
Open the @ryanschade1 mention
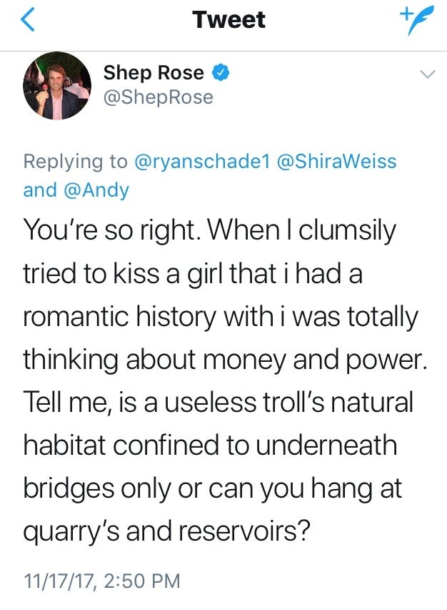pos(201,162)
